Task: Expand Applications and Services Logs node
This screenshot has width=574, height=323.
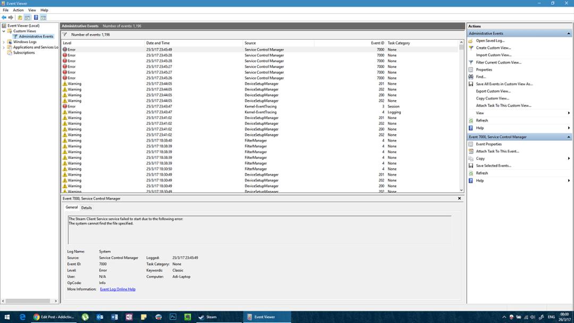Action: coord(4,48)
